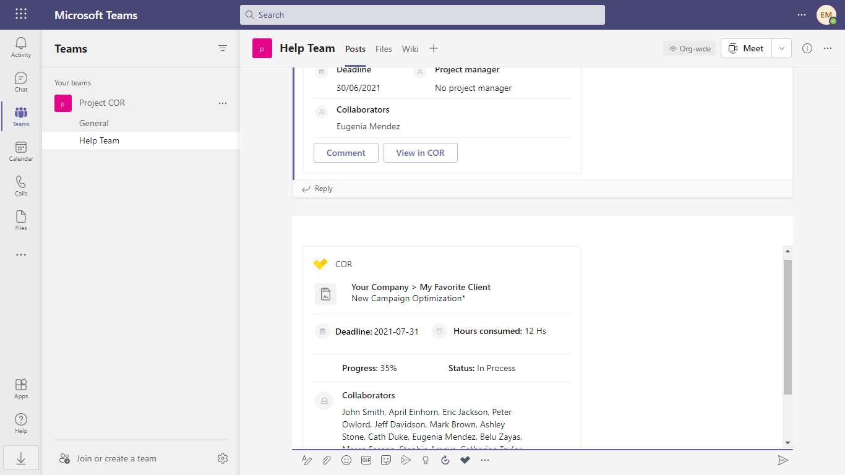
Task: Open settings and more in title bar
Action: [x=802, y=15]
